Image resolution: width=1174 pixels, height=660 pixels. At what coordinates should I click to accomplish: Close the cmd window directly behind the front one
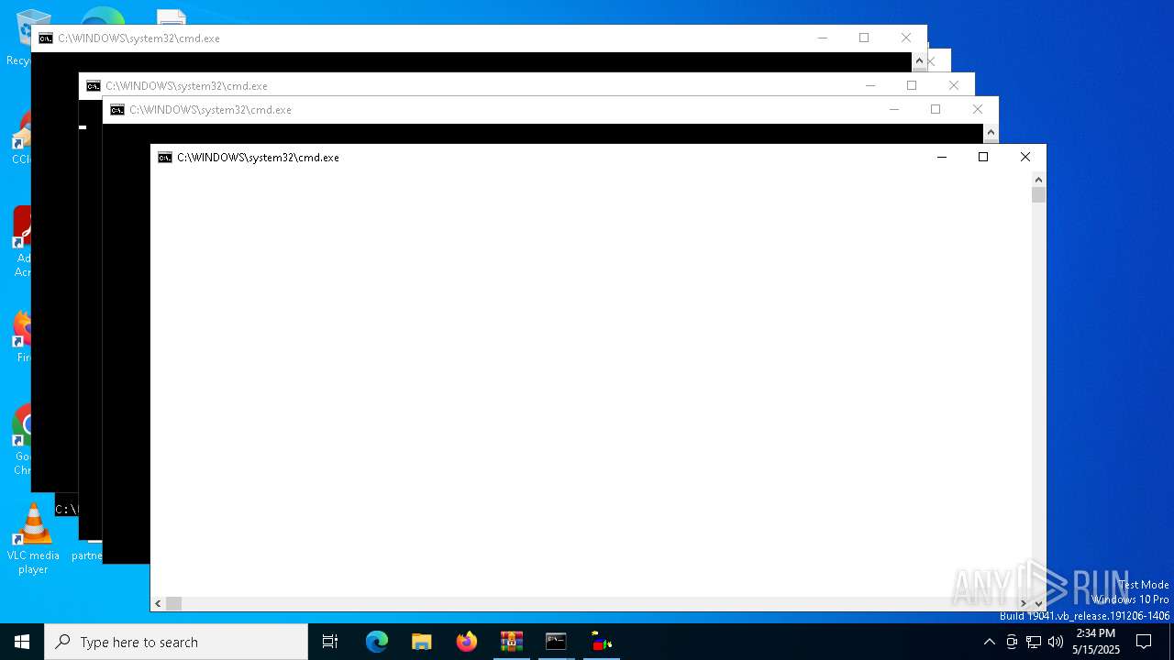point(978,110)
